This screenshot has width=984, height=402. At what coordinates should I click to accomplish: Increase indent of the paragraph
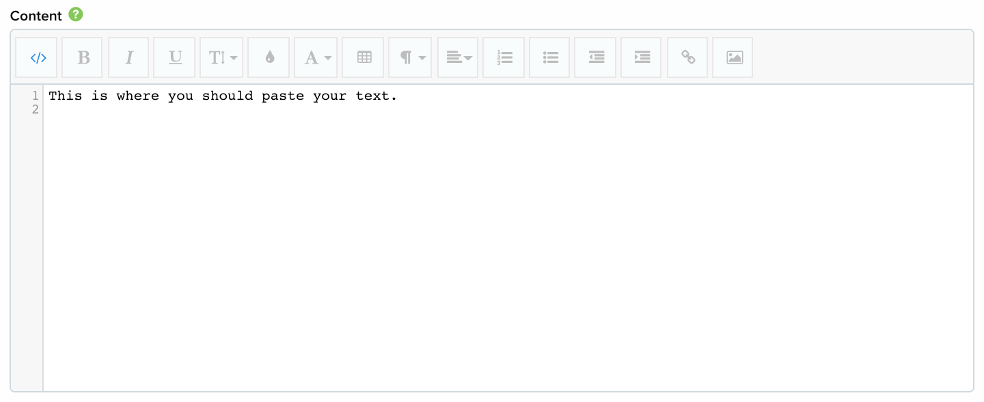(642, 57)
